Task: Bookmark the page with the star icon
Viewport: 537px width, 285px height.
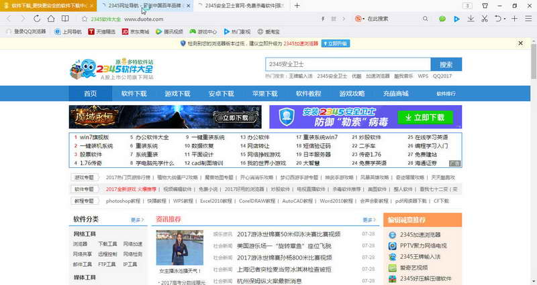Action: click(x=85, y=19)
